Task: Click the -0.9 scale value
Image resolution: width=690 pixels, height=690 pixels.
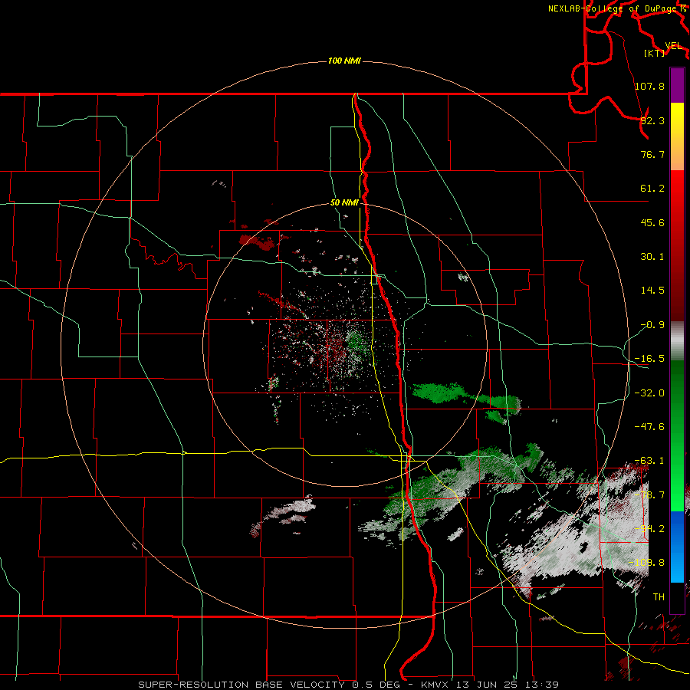Action: [652, 325]
